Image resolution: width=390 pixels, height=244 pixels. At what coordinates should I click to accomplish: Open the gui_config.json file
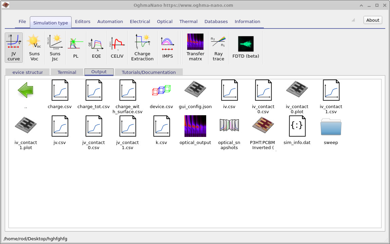tap(195, 95)
